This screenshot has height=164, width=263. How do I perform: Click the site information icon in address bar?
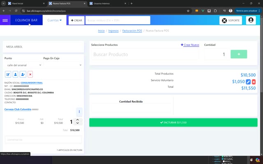(x=23, y=11)
